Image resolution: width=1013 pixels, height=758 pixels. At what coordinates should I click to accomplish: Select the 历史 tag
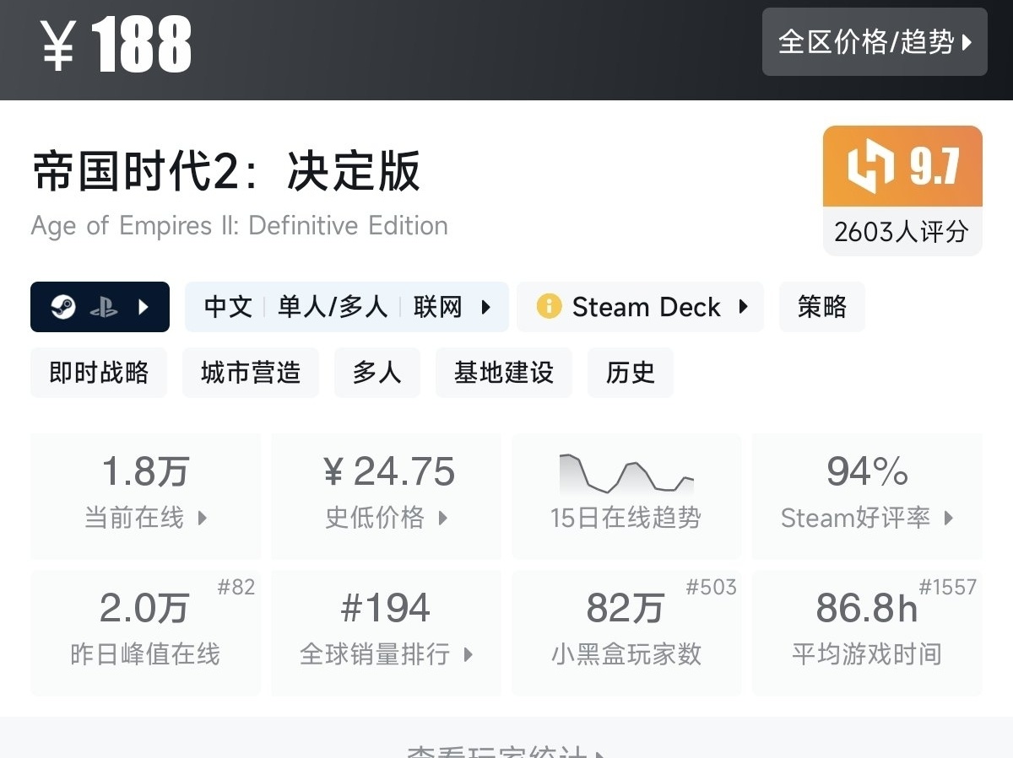(630, 373)
